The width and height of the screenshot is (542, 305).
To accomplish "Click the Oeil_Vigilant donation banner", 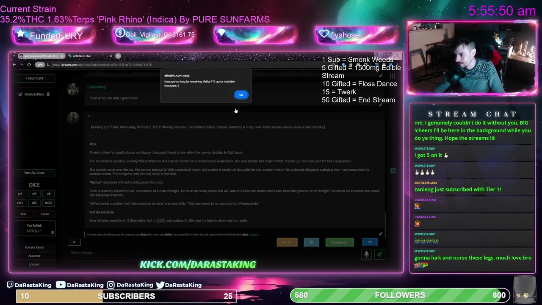I will [x=155, y=35].
